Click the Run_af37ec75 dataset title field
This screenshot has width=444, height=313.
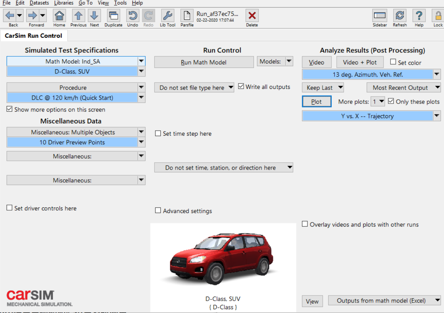[217, 14]
